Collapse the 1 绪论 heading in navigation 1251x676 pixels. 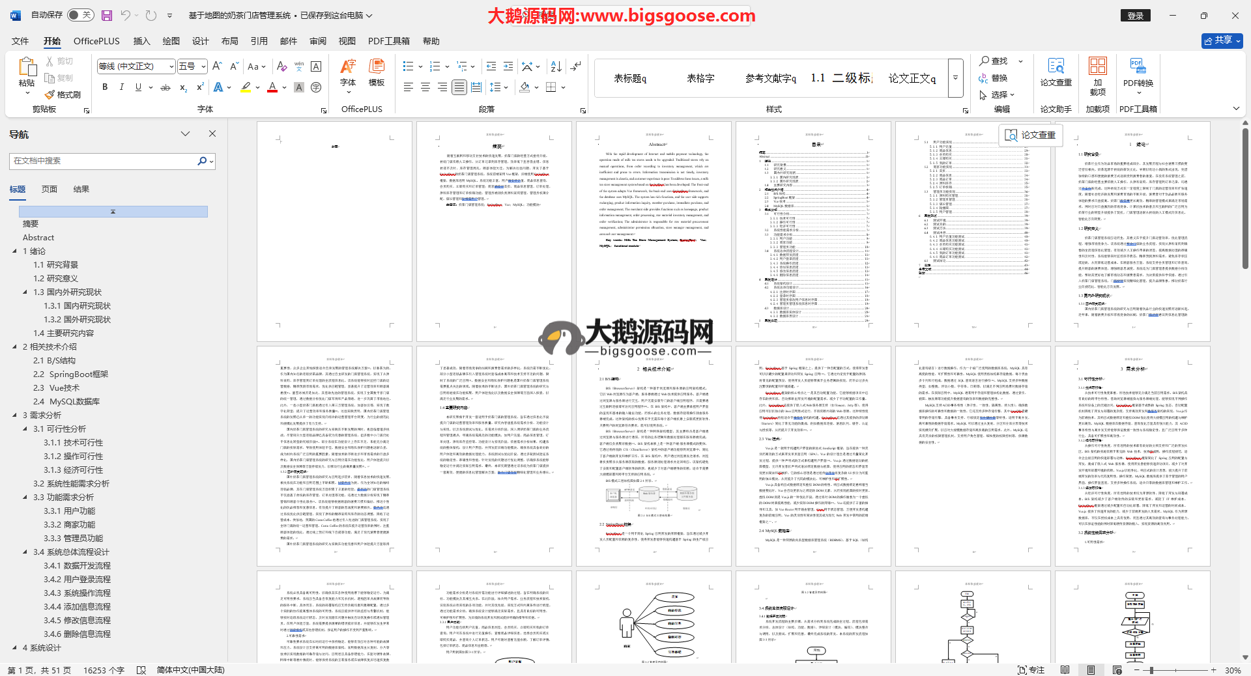tap(15, 251)
